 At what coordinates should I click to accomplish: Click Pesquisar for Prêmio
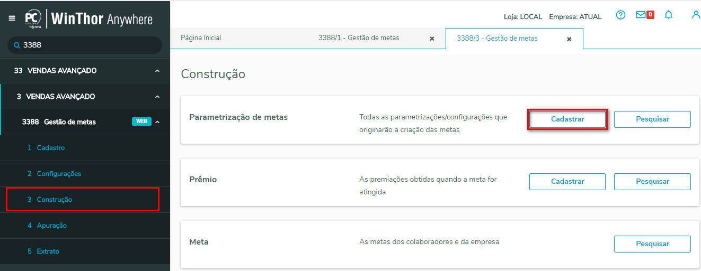(652, 182)
